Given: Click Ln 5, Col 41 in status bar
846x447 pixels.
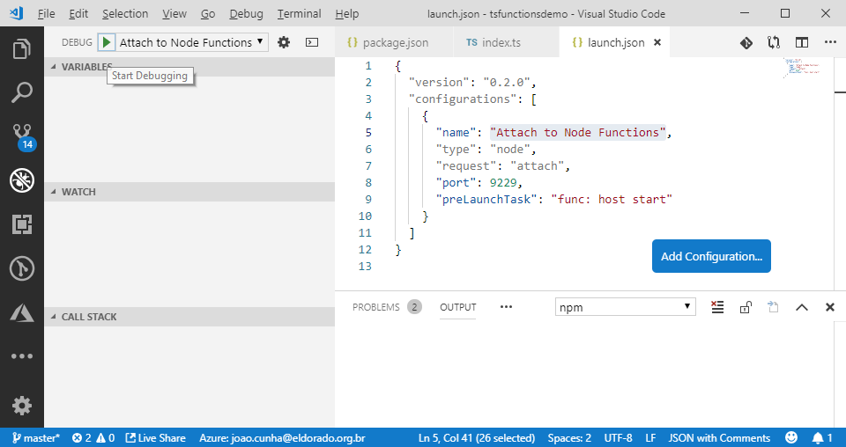Looking at the screenshot, I should click(x=477, y=437).
